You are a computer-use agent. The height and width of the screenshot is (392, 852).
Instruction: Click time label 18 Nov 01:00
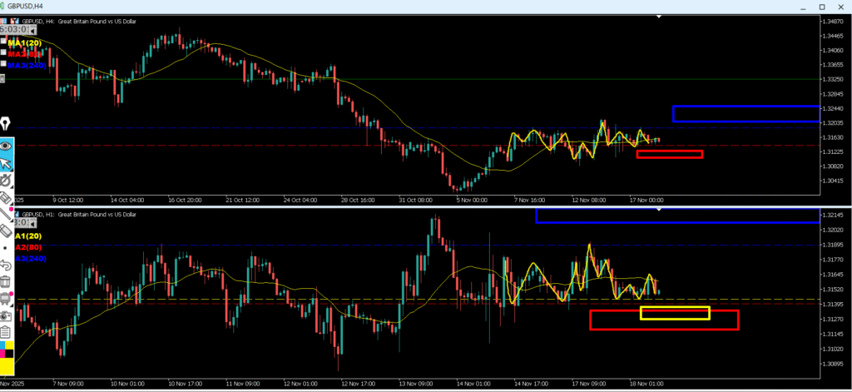click(x=646, y=384)
